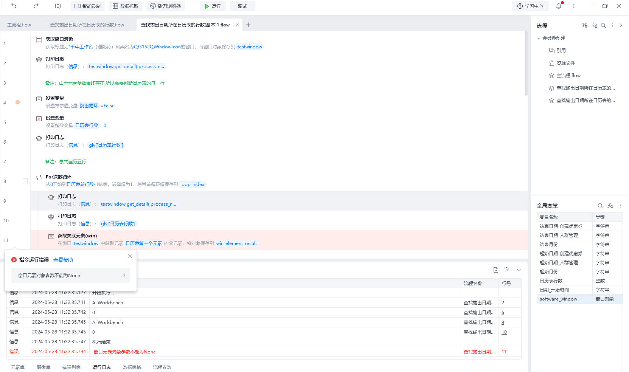The image size is (629, 372).
Task: Open the notification bell
Action: [x=558, y=6]
